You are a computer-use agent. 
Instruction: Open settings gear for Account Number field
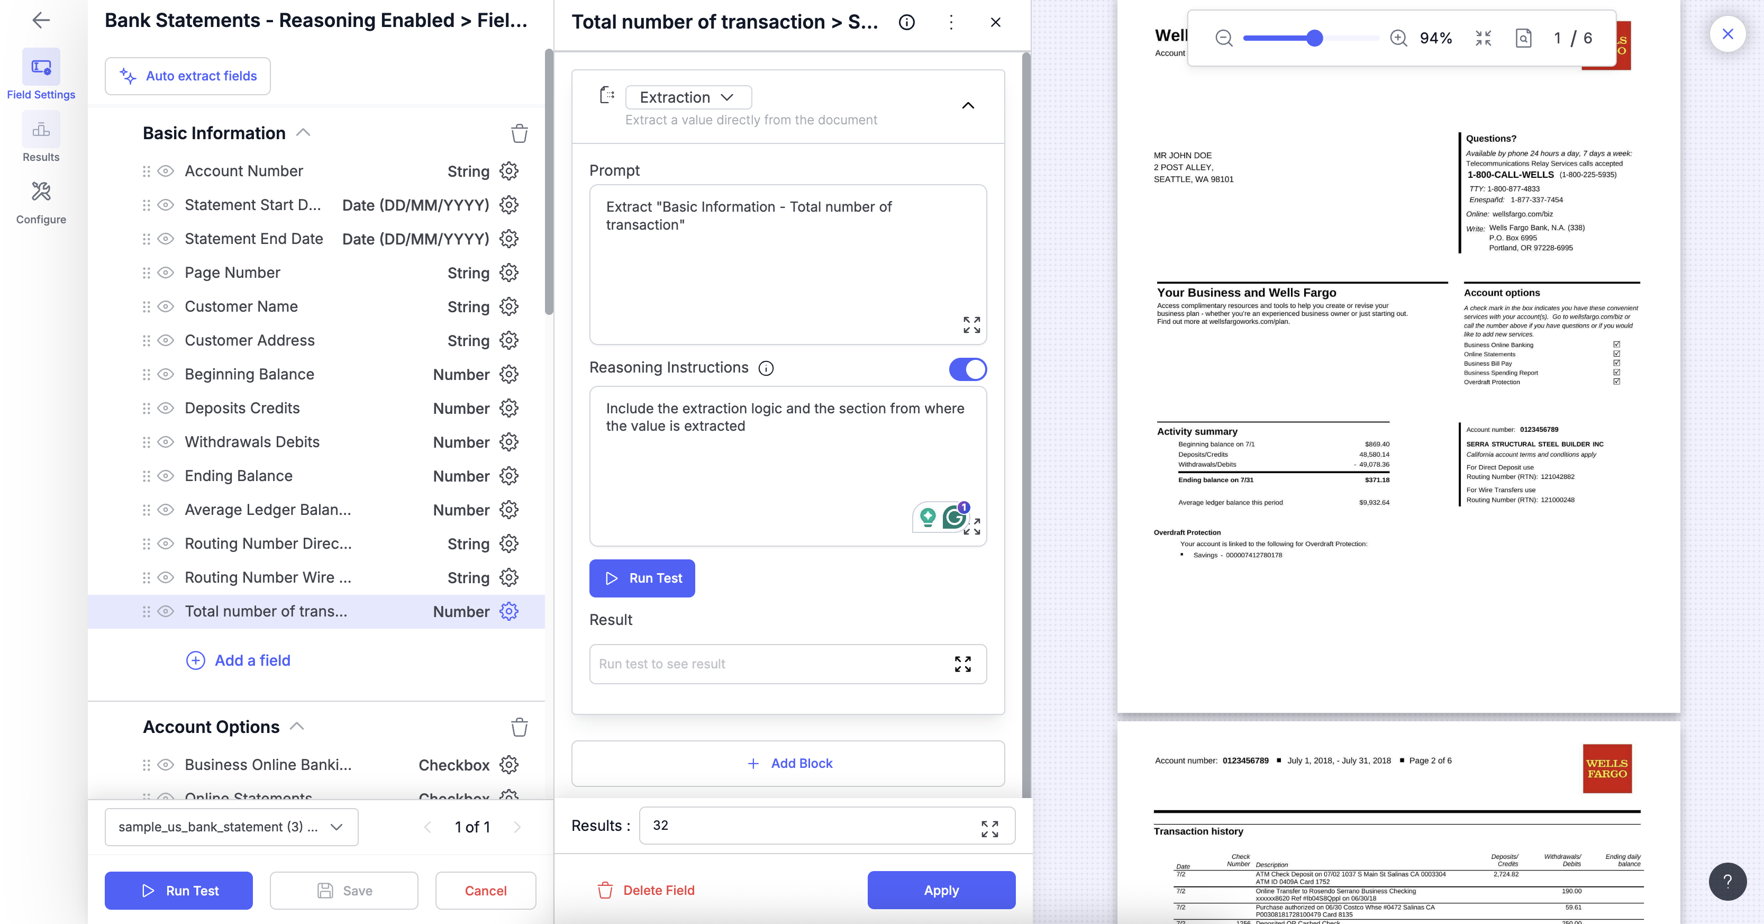[x=508, y=170]
